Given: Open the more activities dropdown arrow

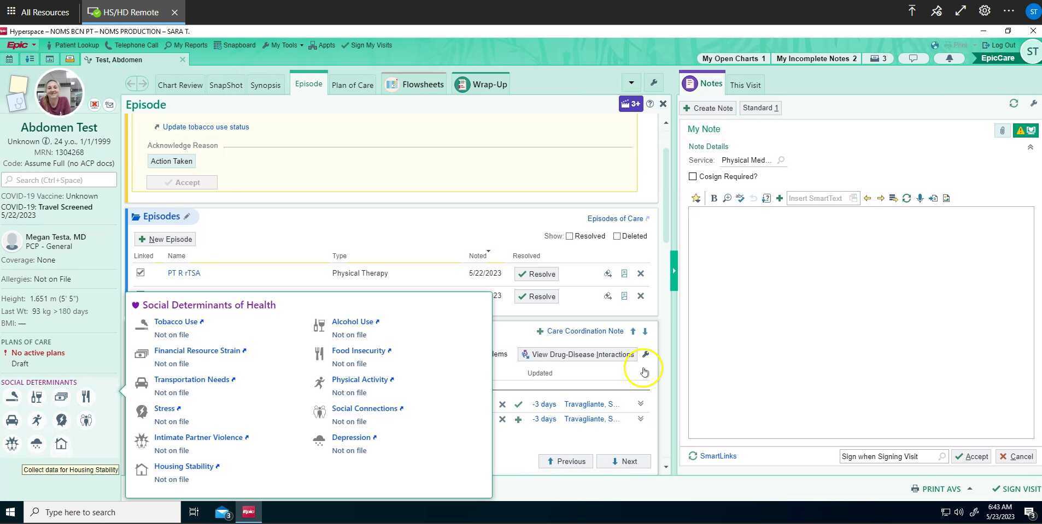Looking at the screenshot, I should (x=631, y=83).
